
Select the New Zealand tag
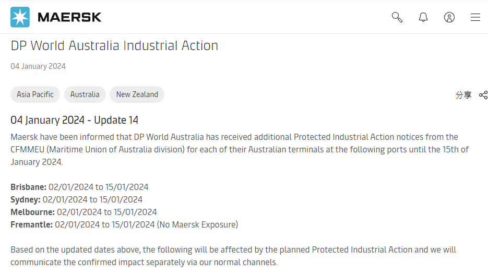point(137,94)
